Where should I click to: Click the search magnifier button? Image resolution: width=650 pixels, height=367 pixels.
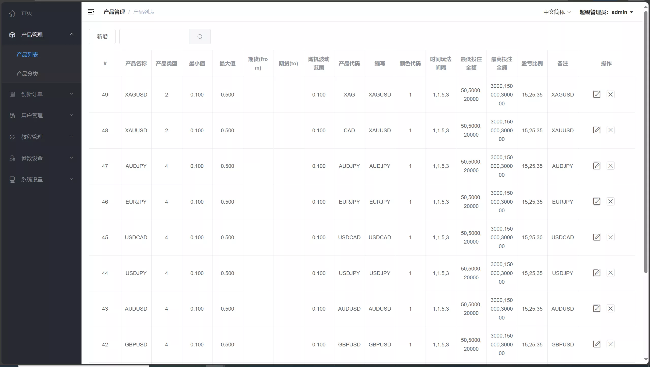[200, 37]
